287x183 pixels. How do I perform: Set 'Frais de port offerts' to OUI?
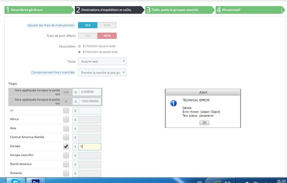[x=87, y=36]
